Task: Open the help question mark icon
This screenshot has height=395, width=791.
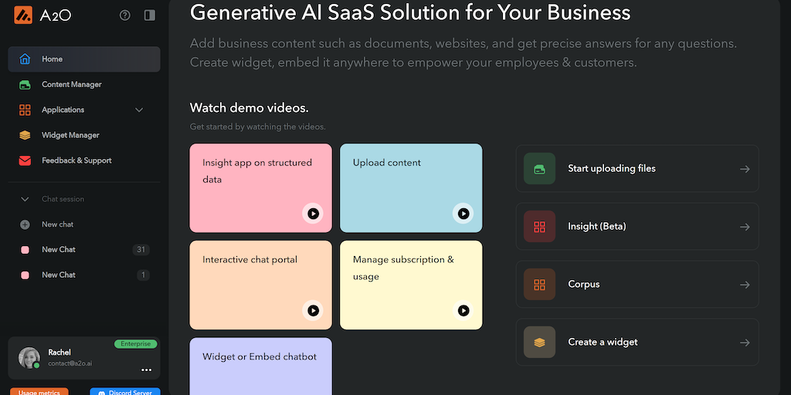Action: (x=125, y=15)
